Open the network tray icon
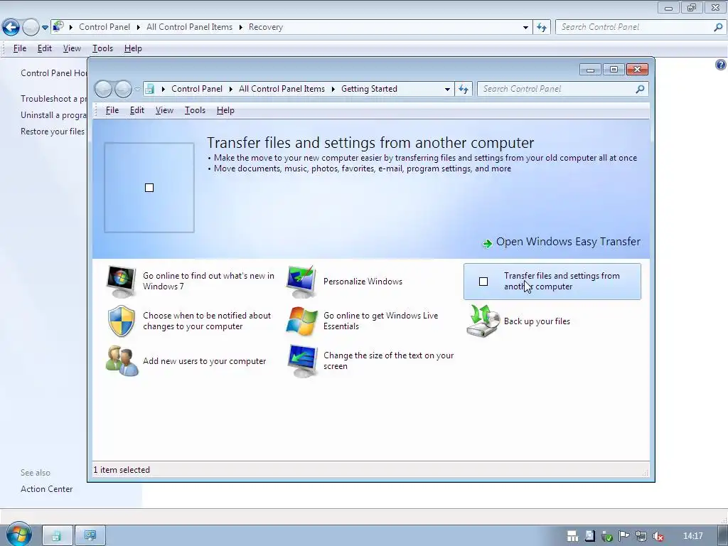Image resolution: width=728 pixels, height=546 pixels. (x=641, y=536)
